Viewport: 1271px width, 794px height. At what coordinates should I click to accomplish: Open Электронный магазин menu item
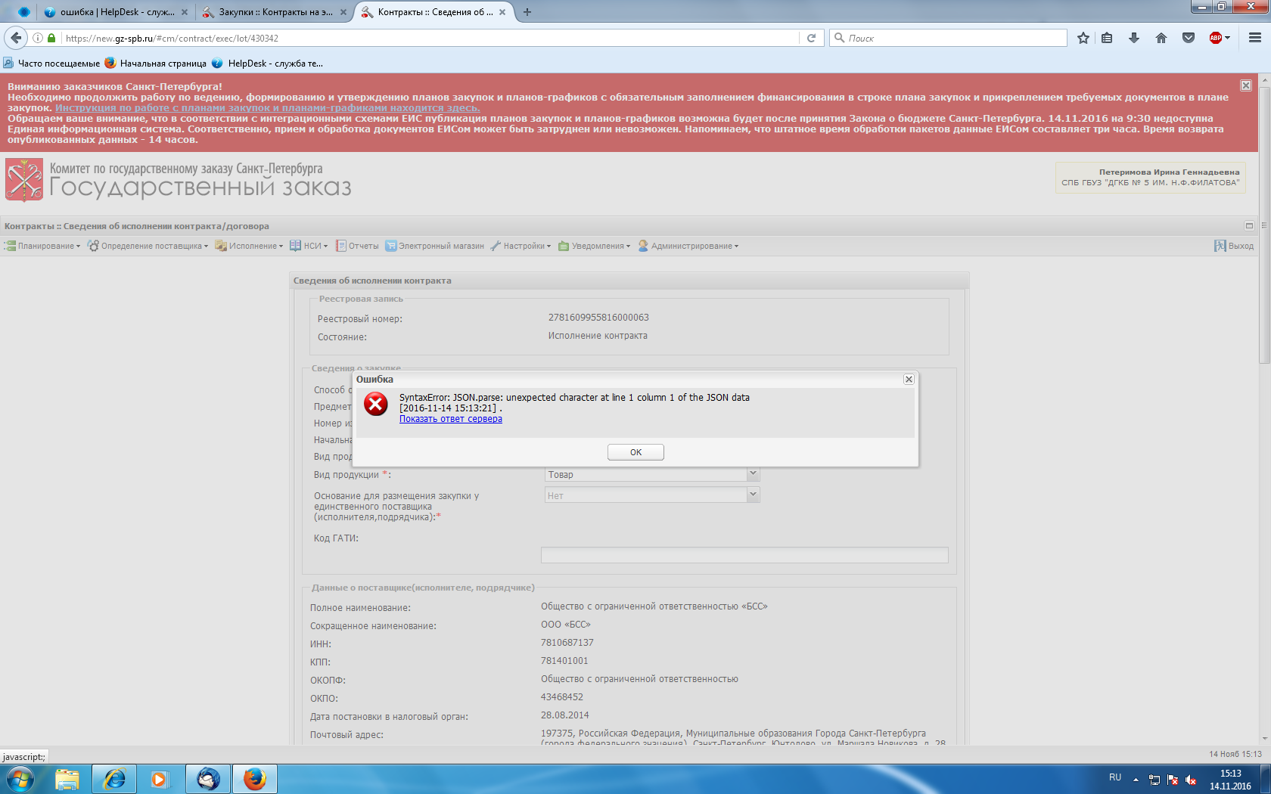(x=434, y=246)
